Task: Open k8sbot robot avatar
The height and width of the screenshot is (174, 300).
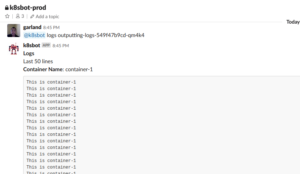Action: (x=14, y=49)
